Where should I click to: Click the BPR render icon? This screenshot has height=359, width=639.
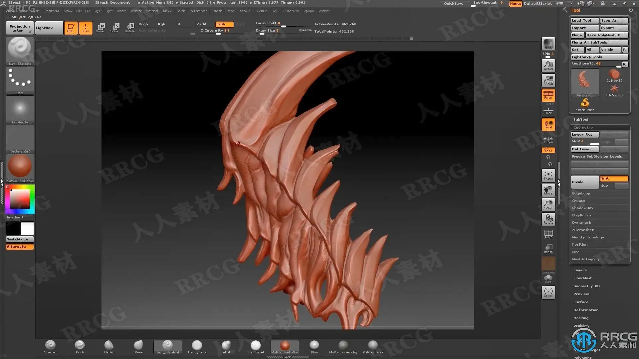(548, 44)
